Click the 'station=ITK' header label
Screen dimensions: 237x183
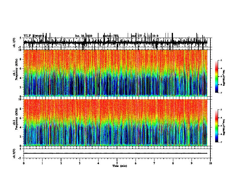(x=110, y=36)
